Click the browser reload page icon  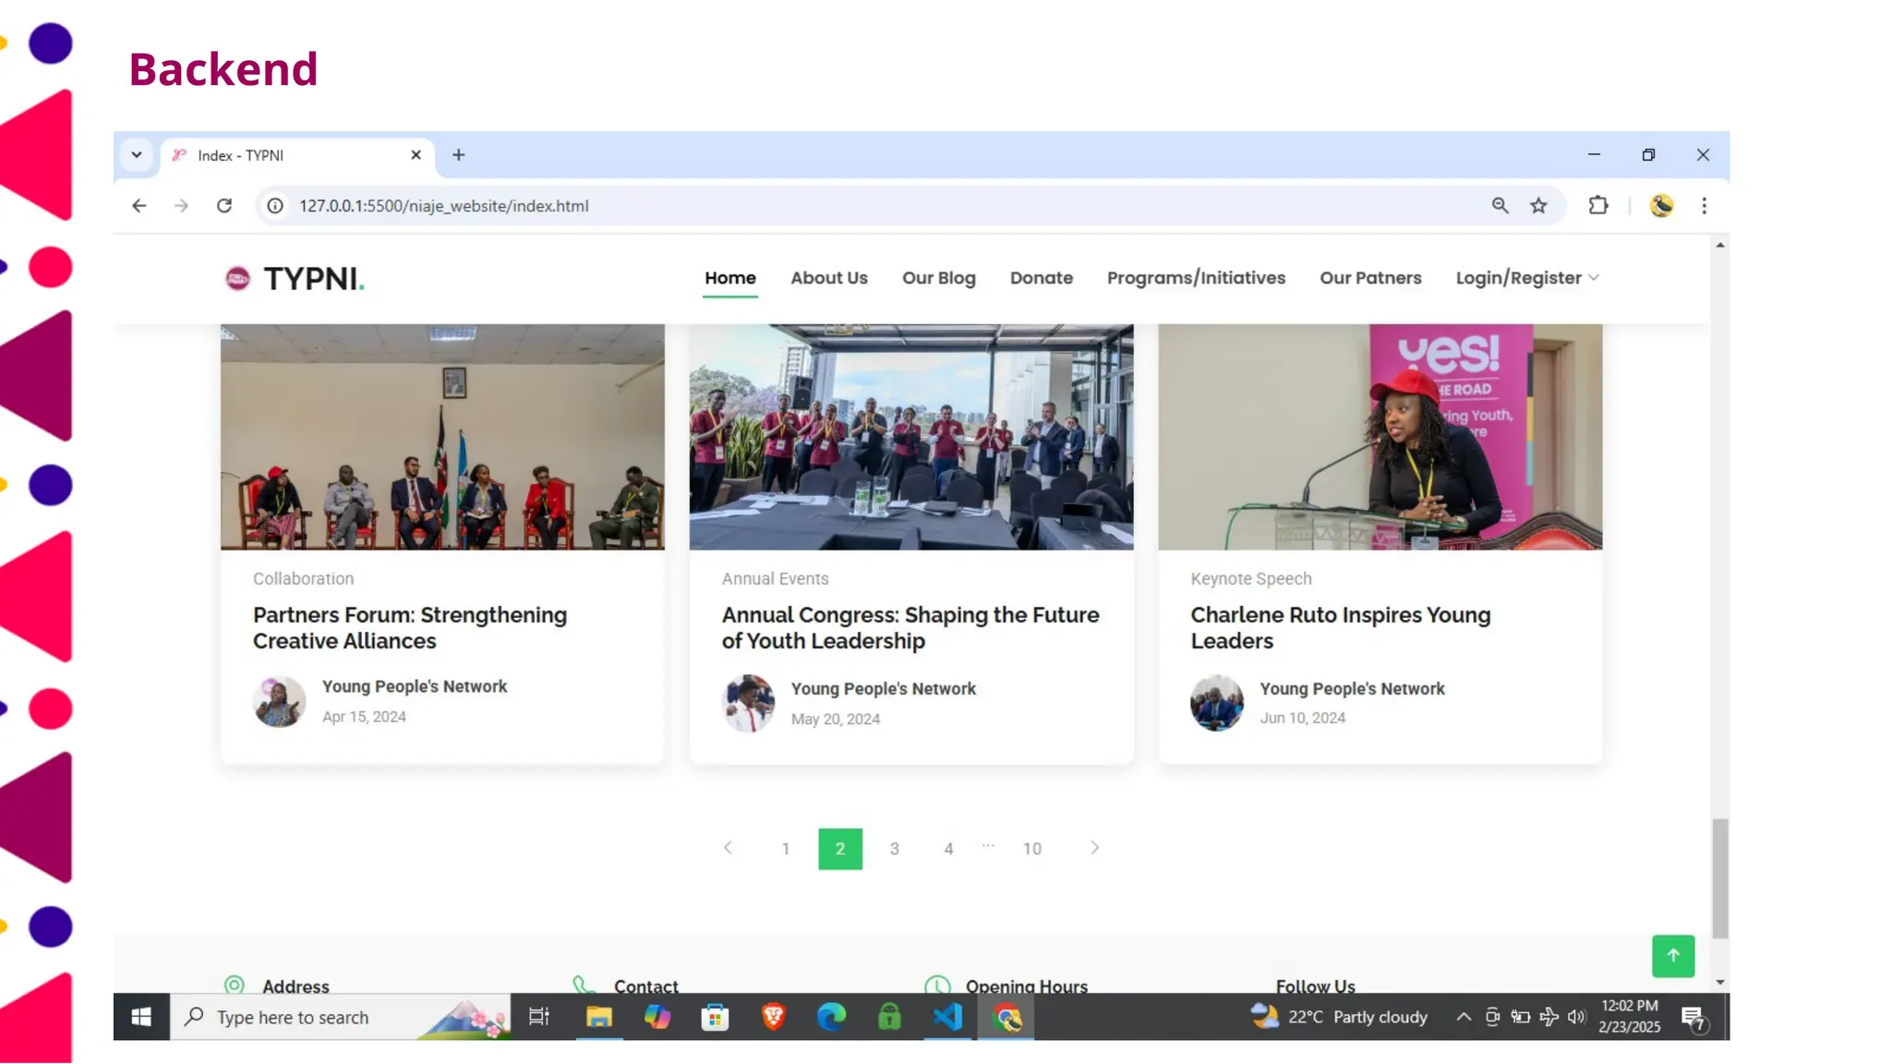click(224, 206)
